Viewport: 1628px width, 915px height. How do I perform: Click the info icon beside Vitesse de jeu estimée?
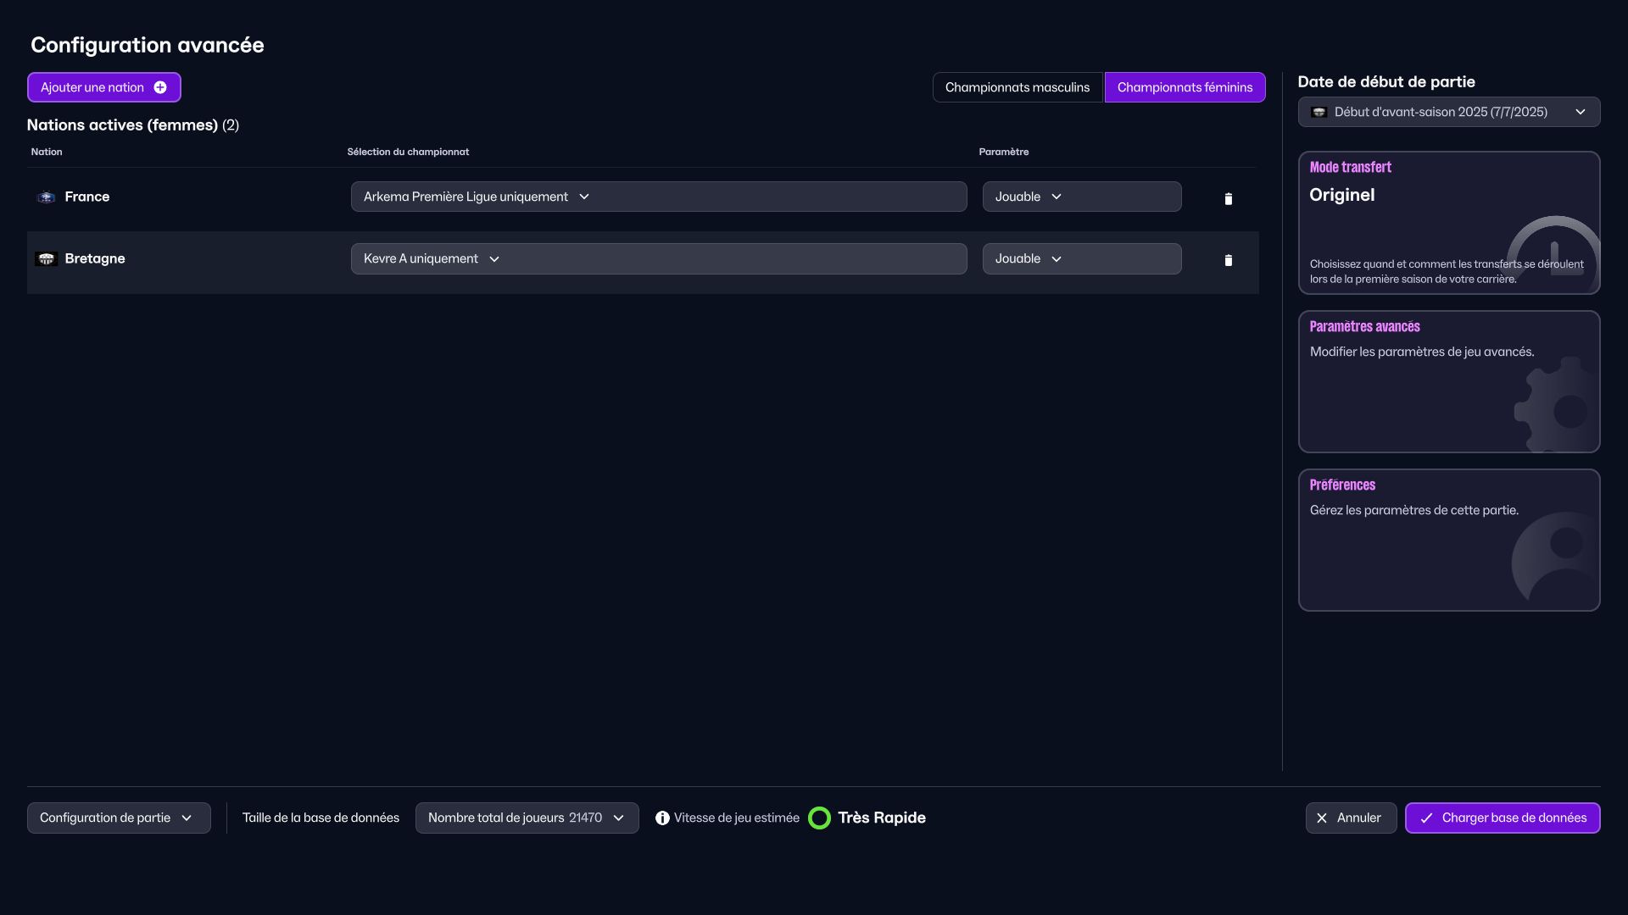662,818
